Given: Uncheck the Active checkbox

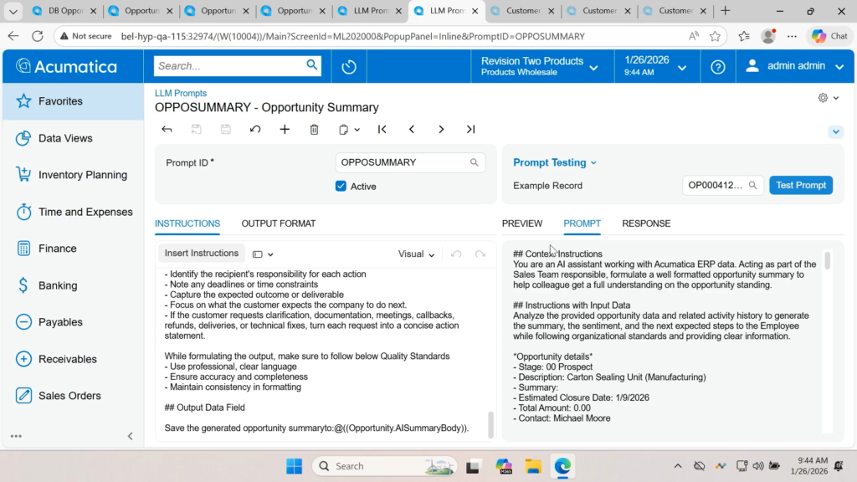Looking at the screenshot, I should [x=341, y=186].
